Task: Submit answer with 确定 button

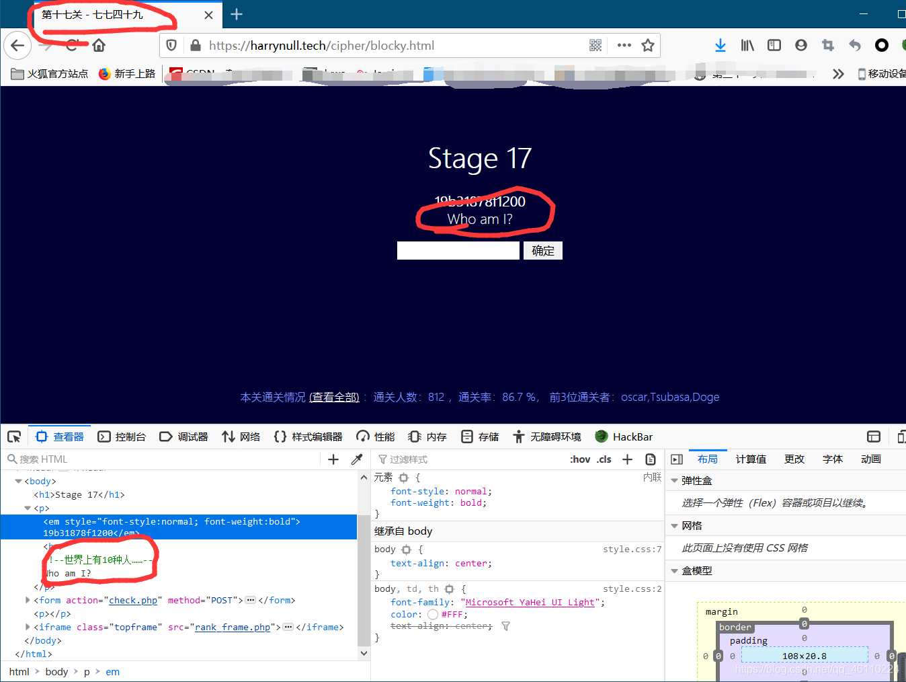Action: click(x=543, y=250)
